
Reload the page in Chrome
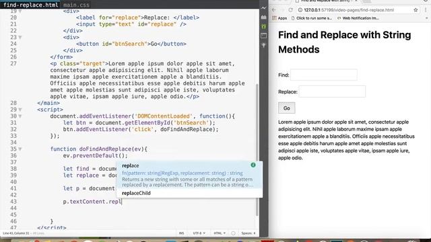(x=290, y=10)
